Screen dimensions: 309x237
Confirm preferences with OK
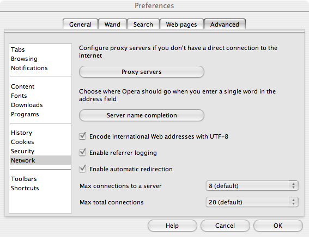coord(278,226)
